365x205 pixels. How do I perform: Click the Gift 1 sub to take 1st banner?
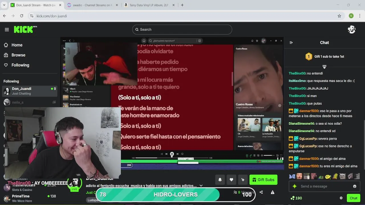tap(324, 57)
